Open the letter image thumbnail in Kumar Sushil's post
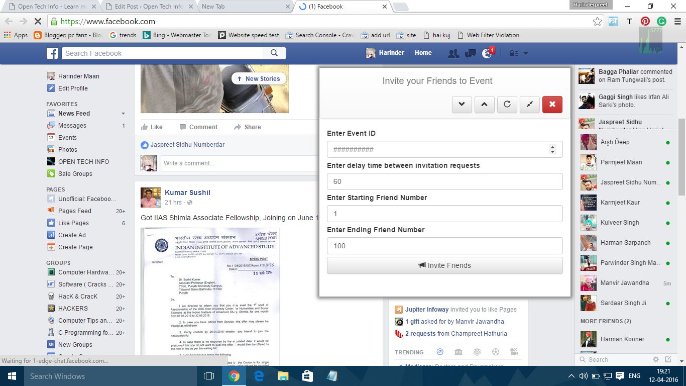Image resolution: width=686 pixels, height=386 pixels. click(x=210, y=297)
